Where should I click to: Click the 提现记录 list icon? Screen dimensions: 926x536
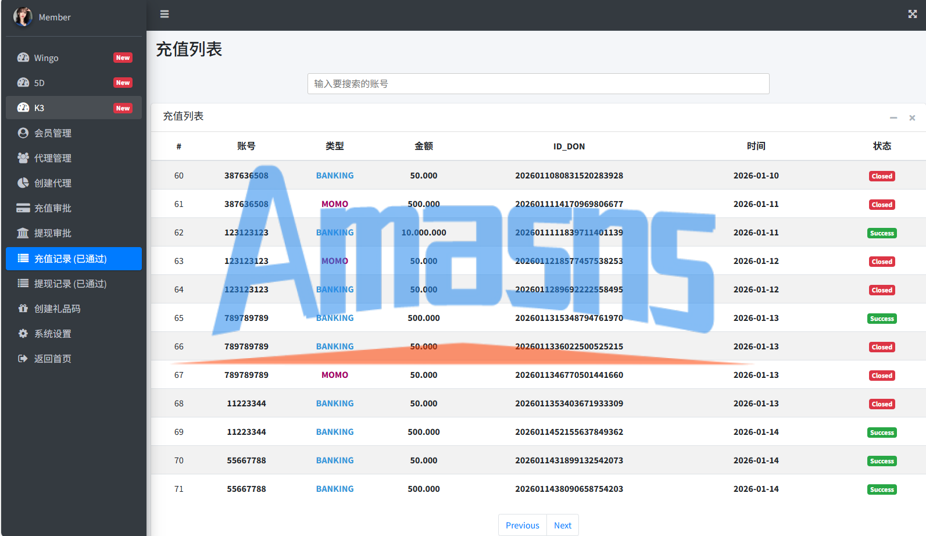[23, 283]
